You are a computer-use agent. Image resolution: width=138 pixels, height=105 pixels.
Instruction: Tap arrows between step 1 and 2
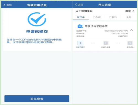(93, 43)
